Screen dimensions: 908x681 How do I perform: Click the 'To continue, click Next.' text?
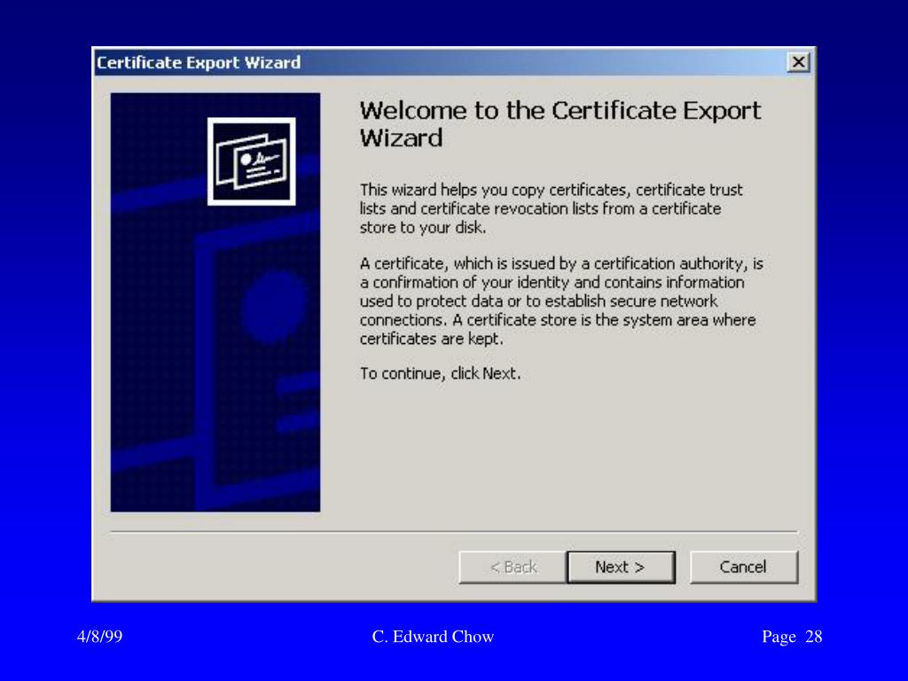pos(440,373)
